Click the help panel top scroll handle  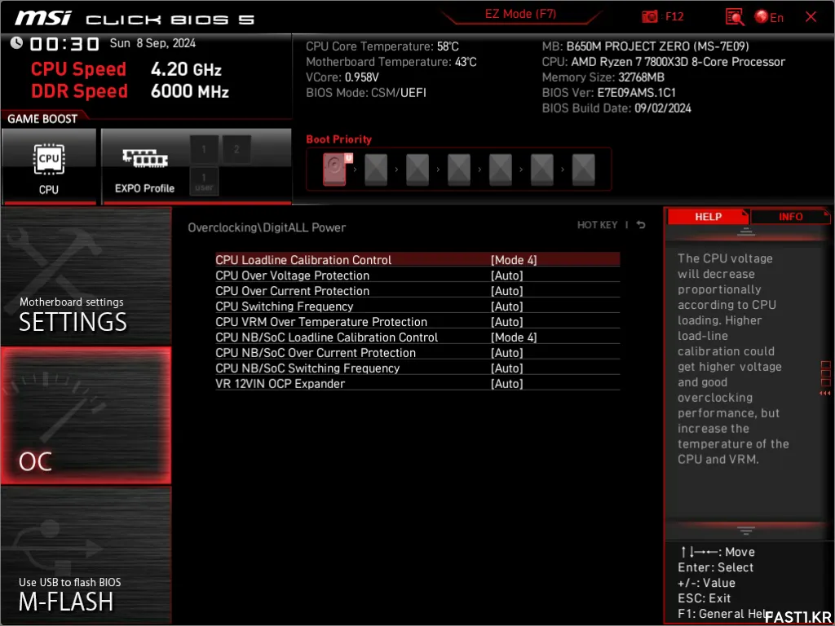point(745,231)
